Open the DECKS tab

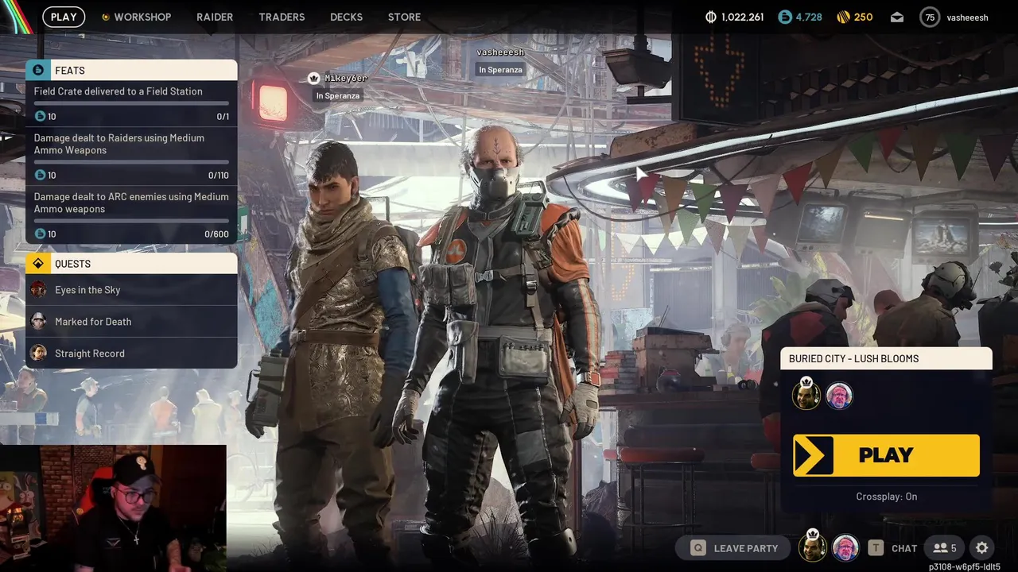pyautogui.click(x=346, y=17)
